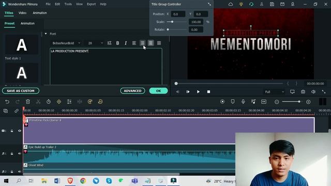Lock video track 1
The width and height of the screenshot is (331, 186).
pos(12,131)
